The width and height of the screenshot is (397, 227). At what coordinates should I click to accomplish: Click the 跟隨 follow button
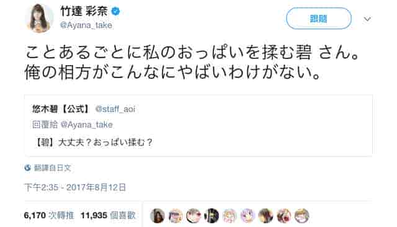tap(318, 19)
